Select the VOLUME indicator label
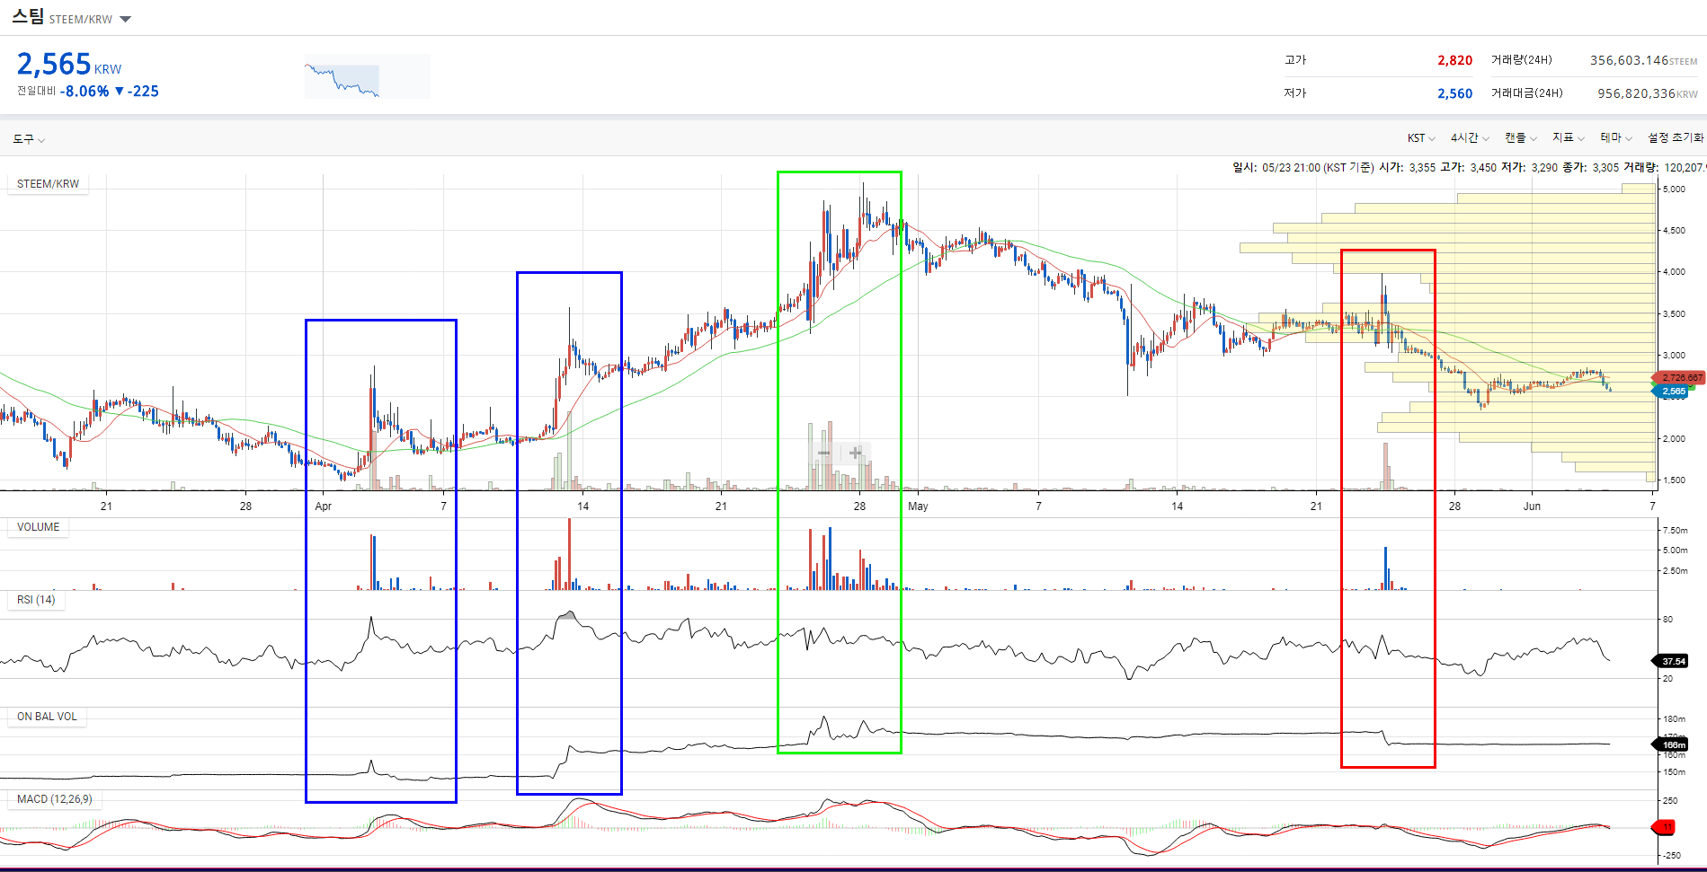Image resolution: width=1707 pixels, height=872 pixels. [x=38, y=527]
